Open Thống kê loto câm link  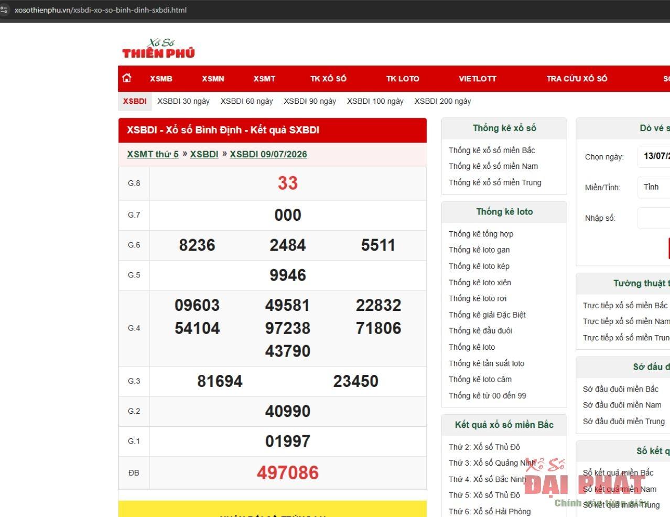tap(480, 379)
